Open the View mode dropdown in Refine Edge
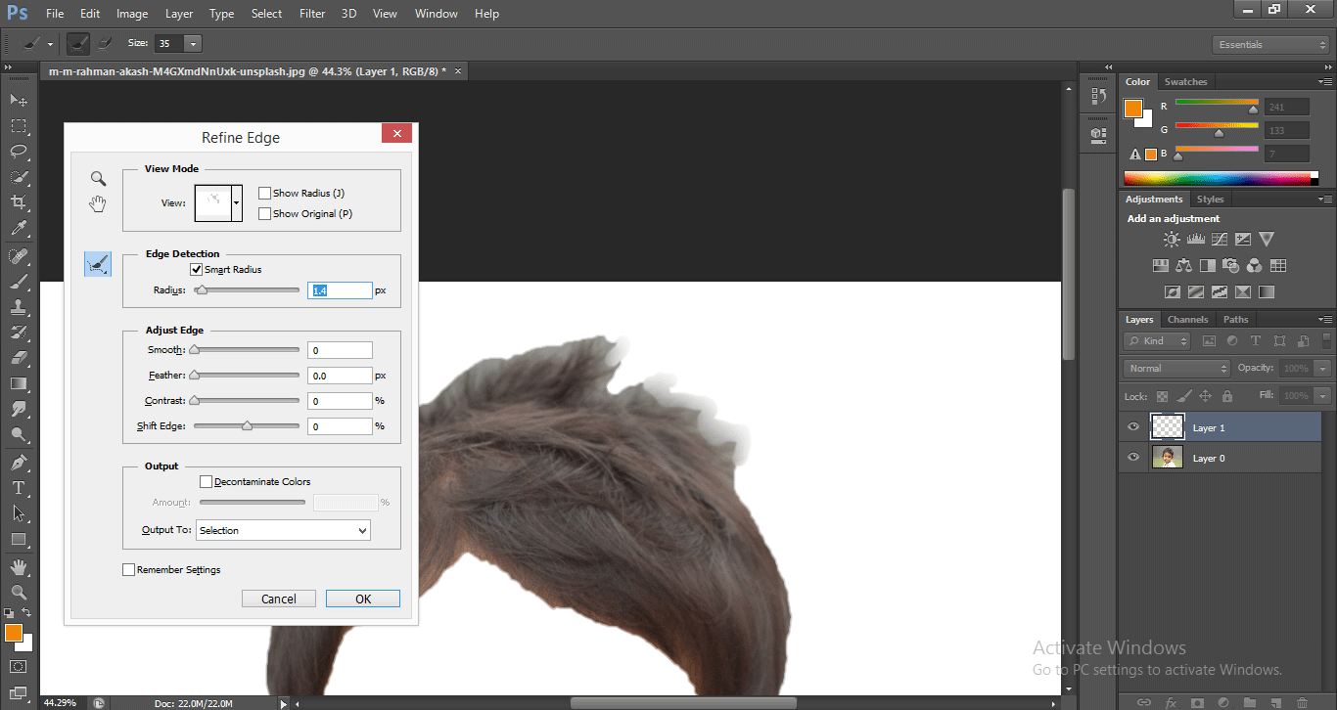The height and width of the screenshot is (710, 1337). point(236,202)
